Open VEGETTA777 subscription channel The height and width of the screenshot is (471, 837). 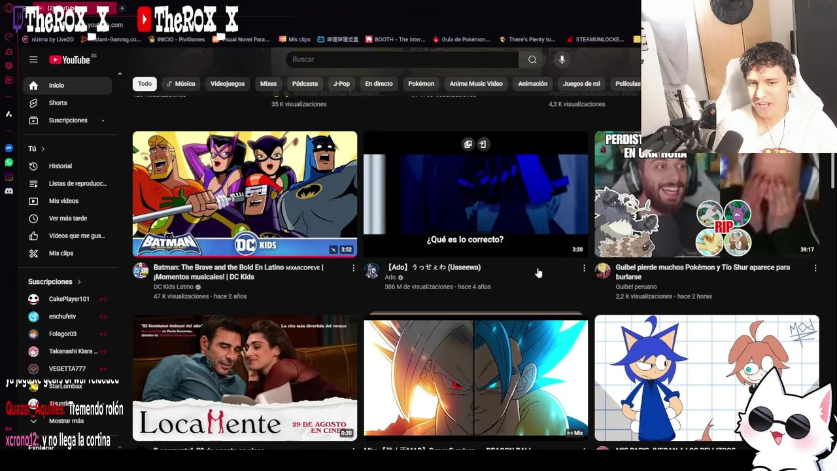[x=67, y=369]
